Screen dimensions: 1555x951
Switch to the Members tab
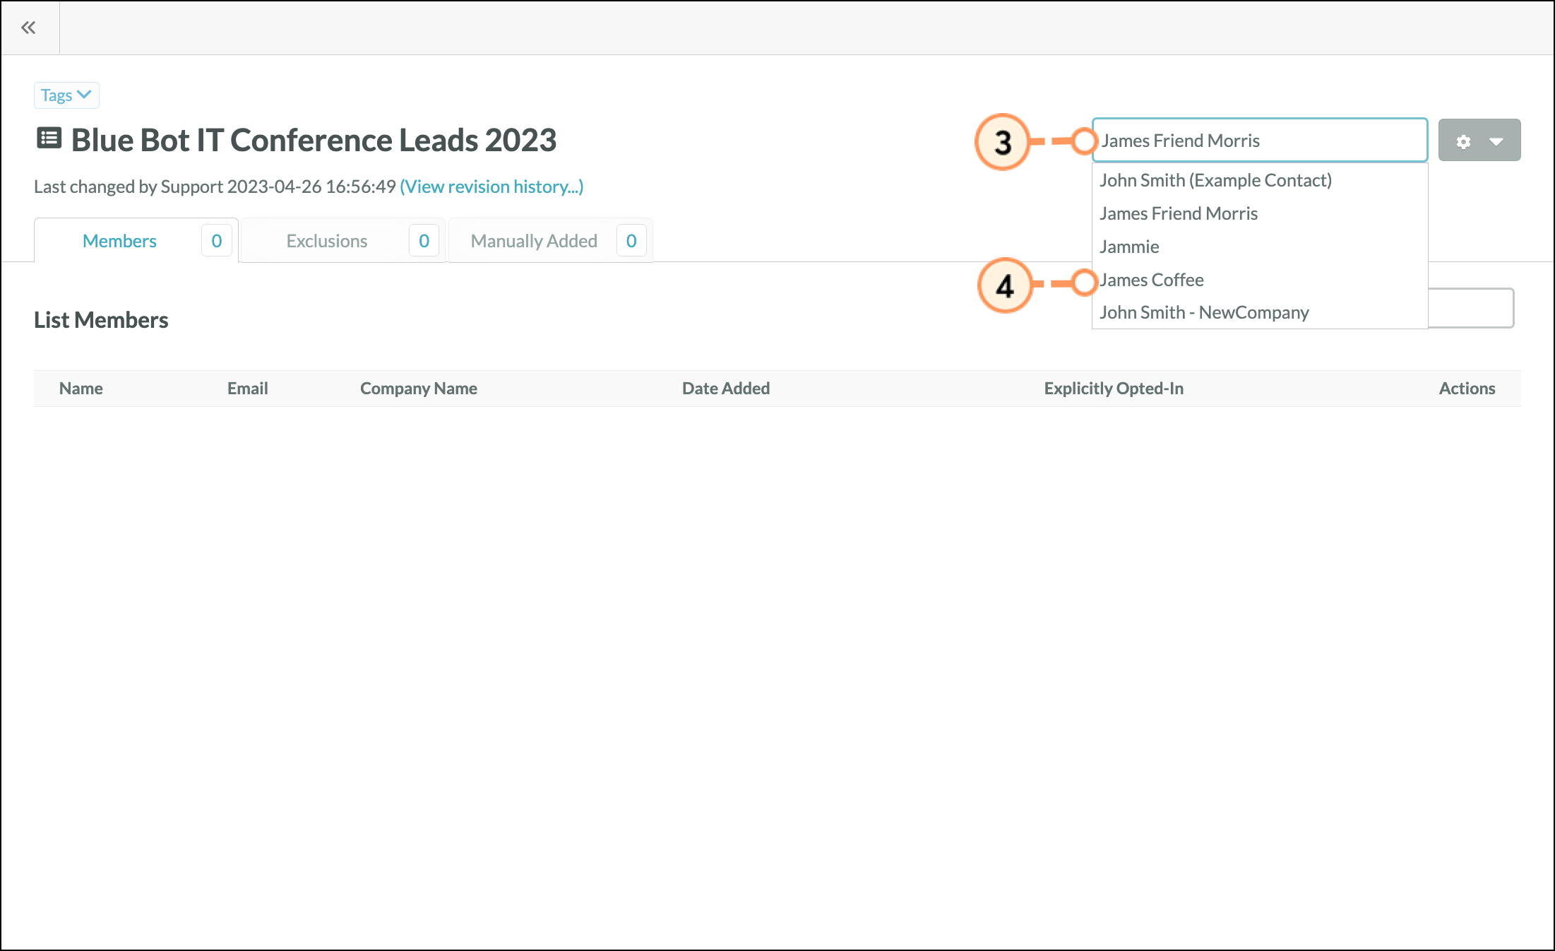(x=136, y=241)
